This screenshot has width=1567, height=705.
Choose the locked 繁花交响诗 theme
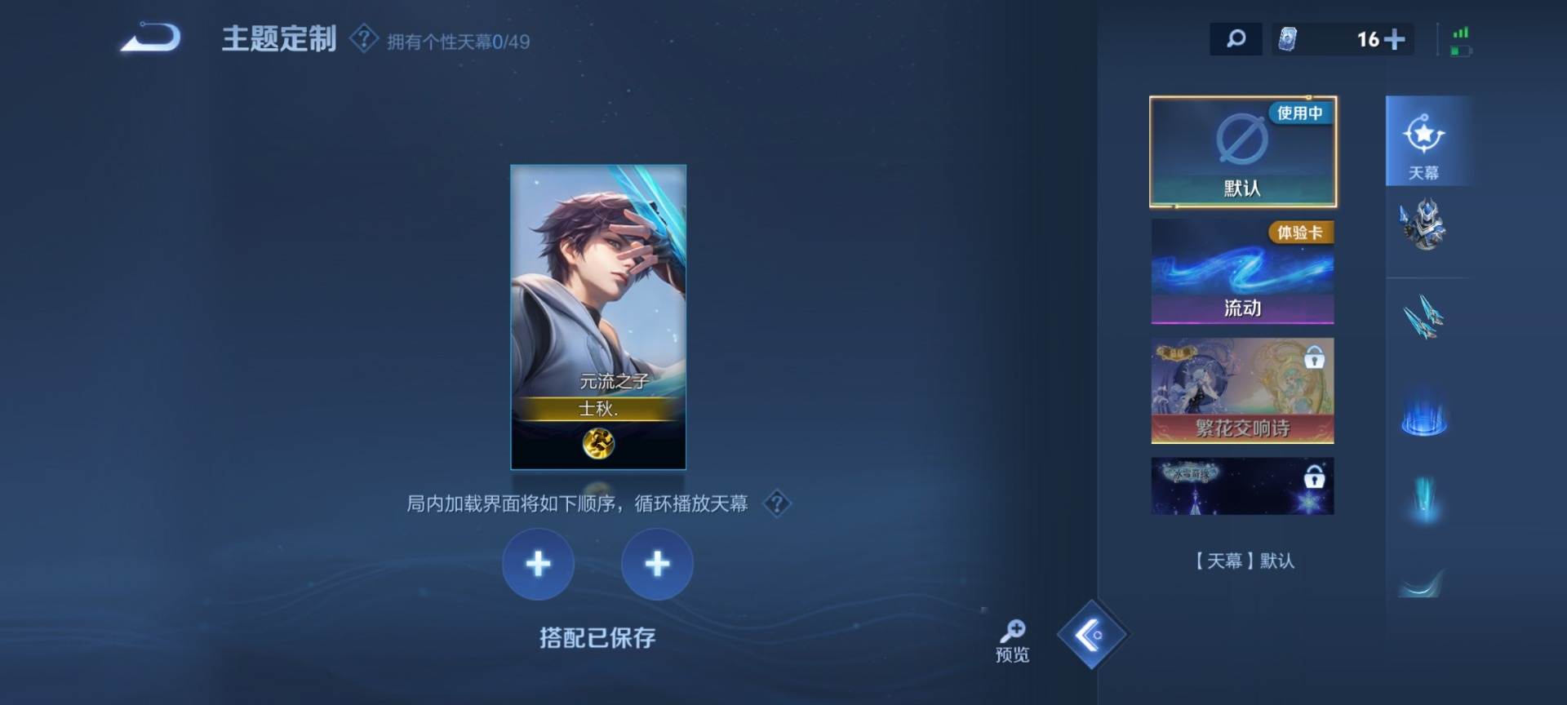(1242, 391)
